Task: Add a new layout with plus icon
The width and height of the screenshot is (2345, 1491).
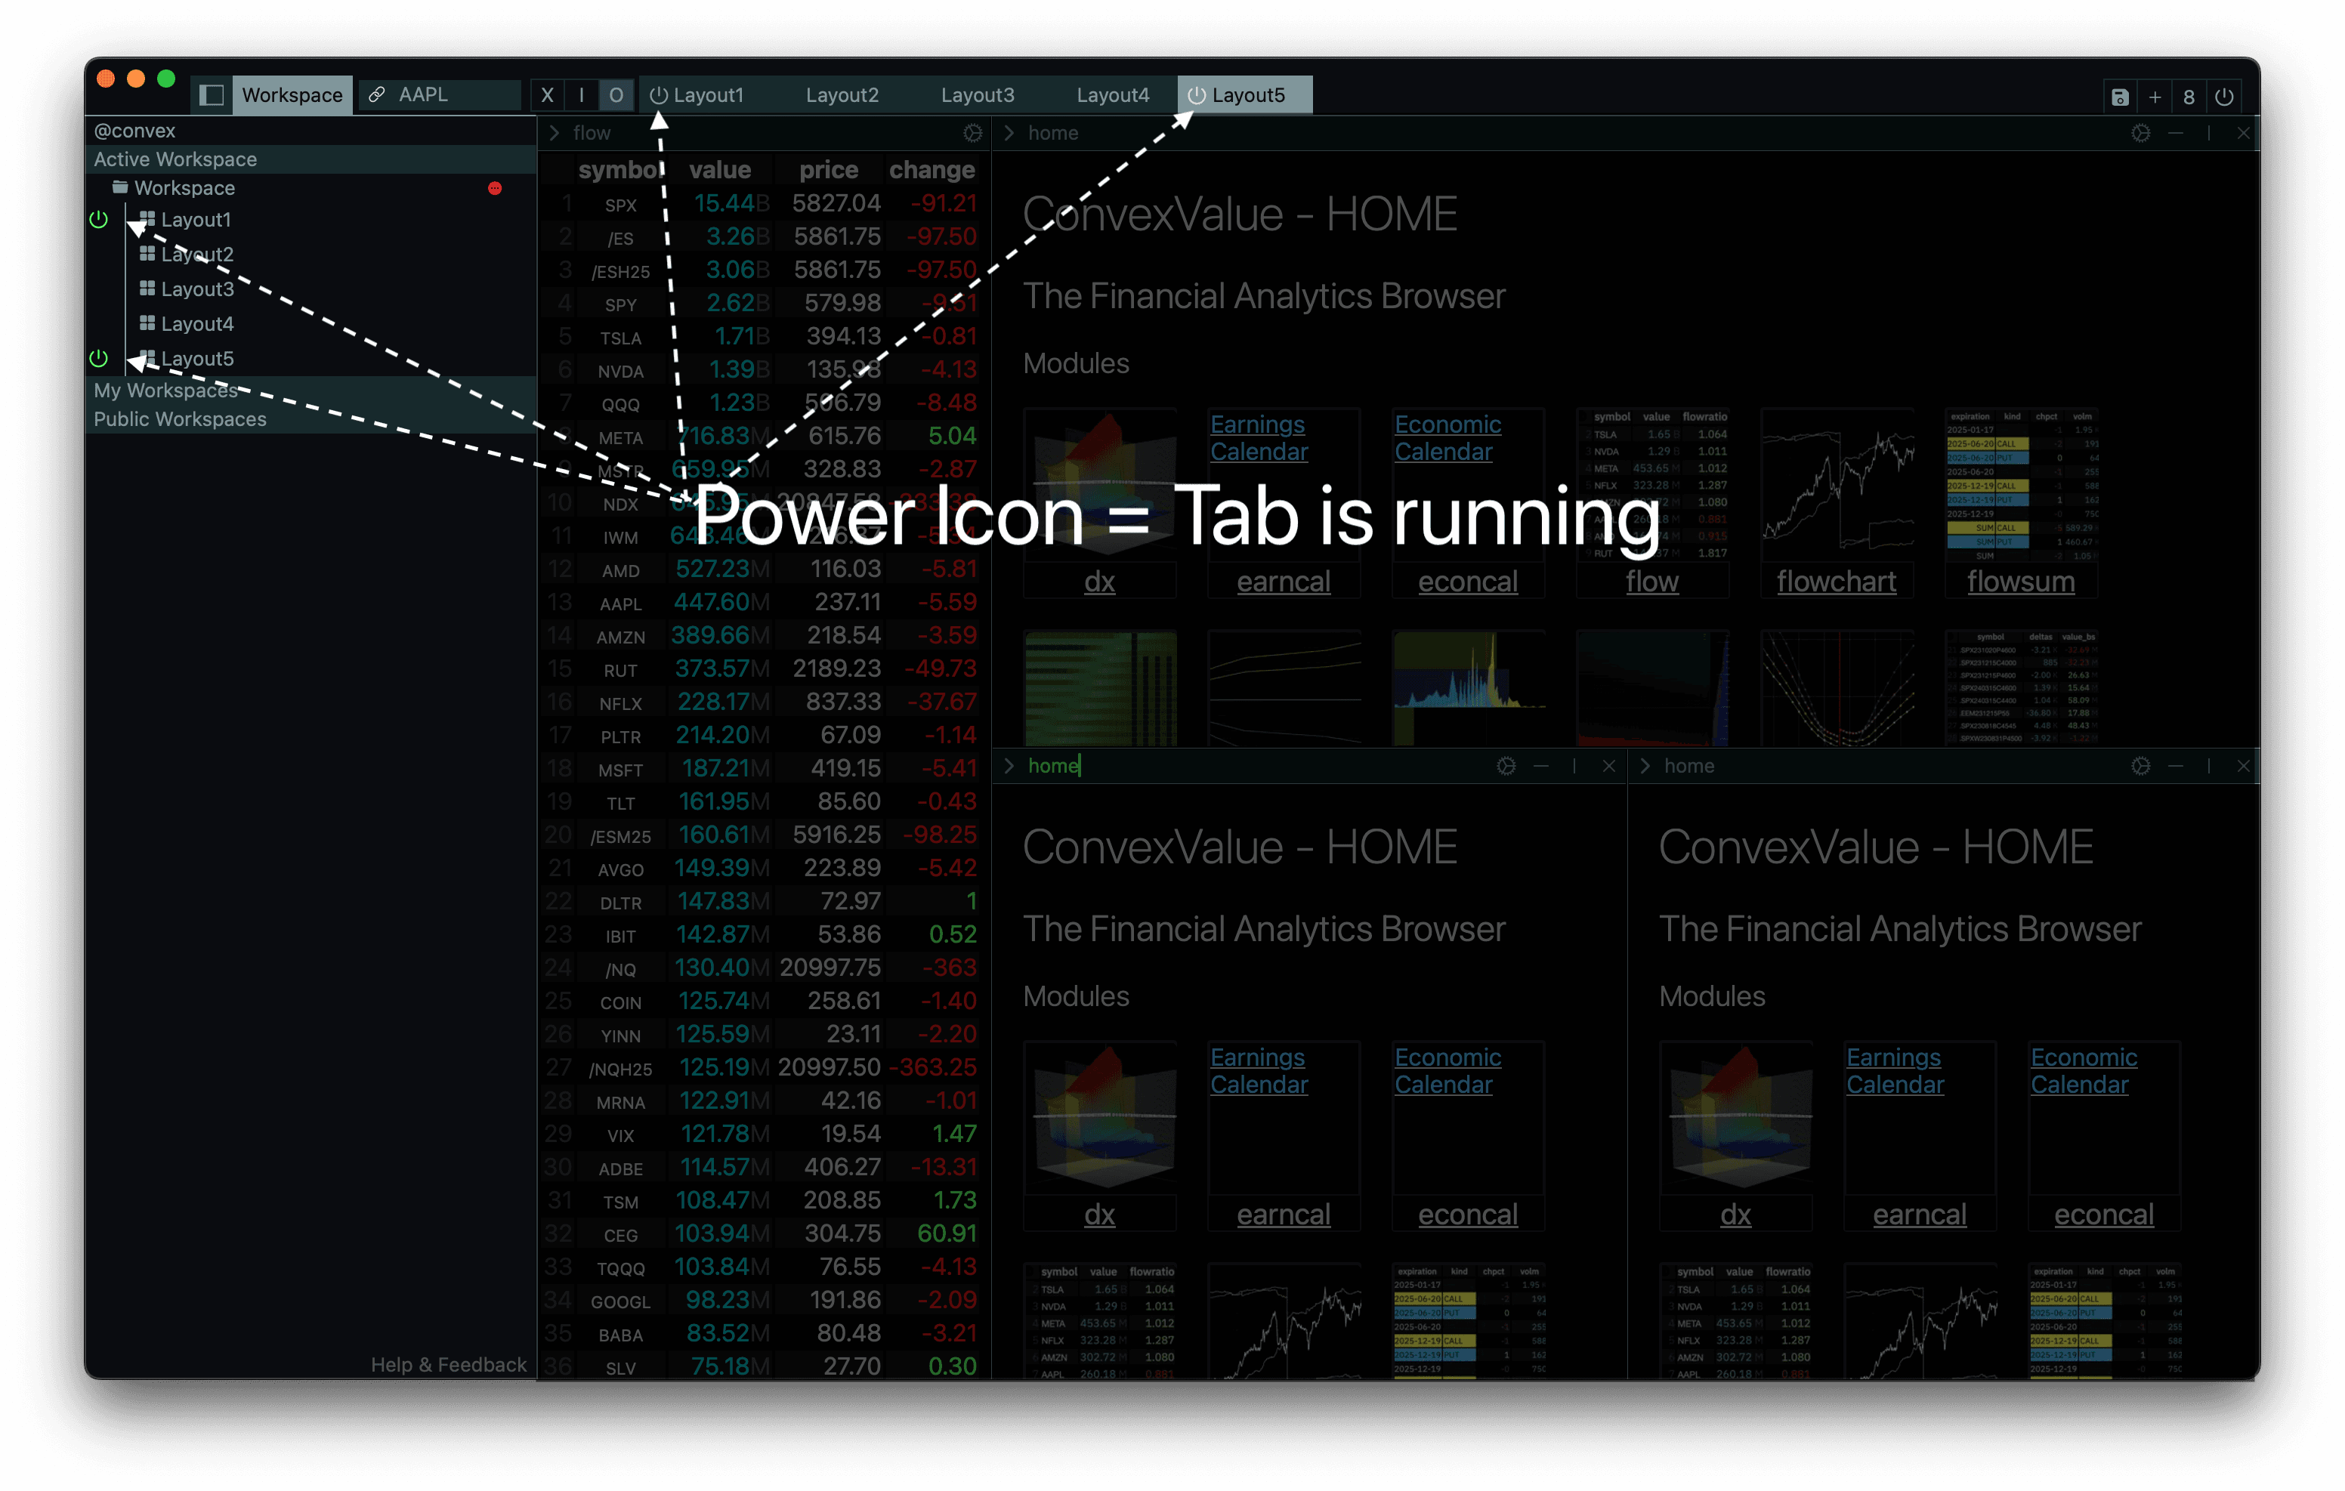Action: (2155, 97)
